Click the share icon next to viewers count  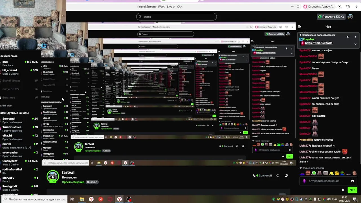[277, 176]
